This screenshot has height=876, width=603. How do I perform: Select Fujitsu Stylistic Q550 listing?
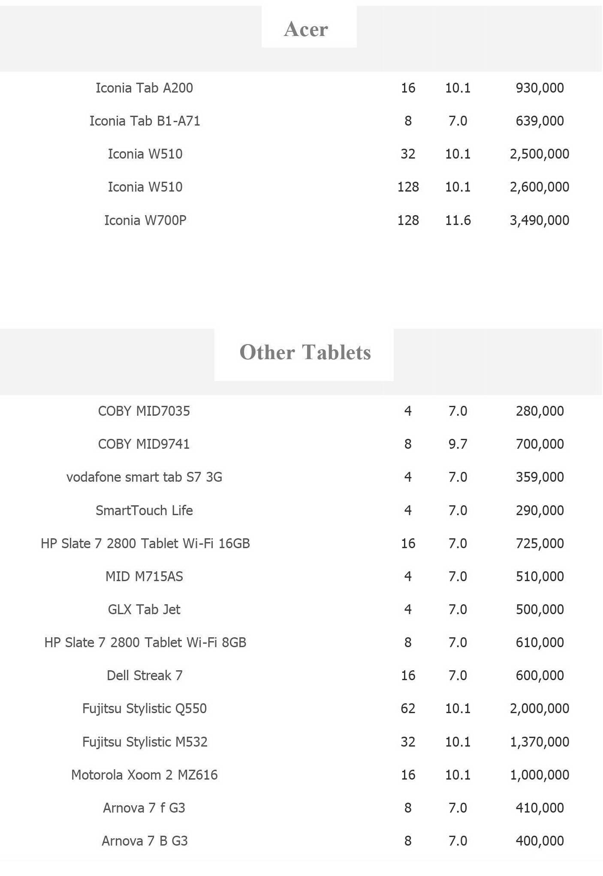pos(145,708)
